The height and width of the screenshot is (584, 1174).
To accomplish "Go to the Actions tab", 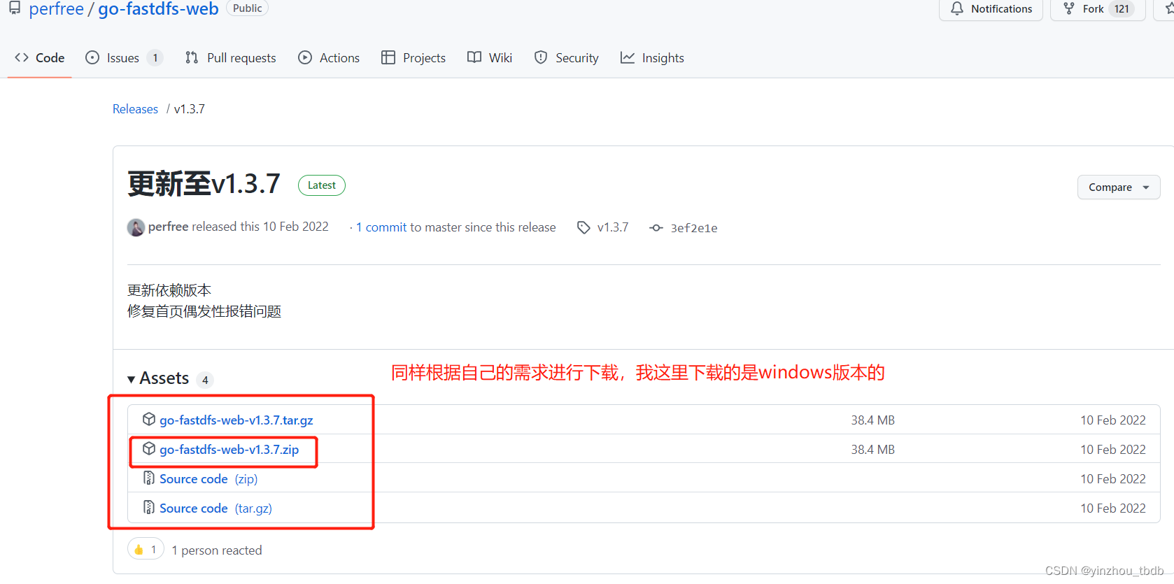I will (329, 58).
